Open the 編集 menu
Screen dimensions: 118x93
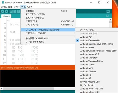10,7
